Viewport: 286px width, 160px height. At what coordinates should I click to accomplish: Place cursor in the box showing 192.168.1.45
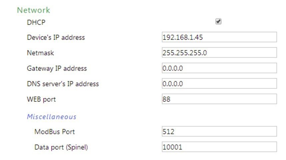click(x=219, y=37)
